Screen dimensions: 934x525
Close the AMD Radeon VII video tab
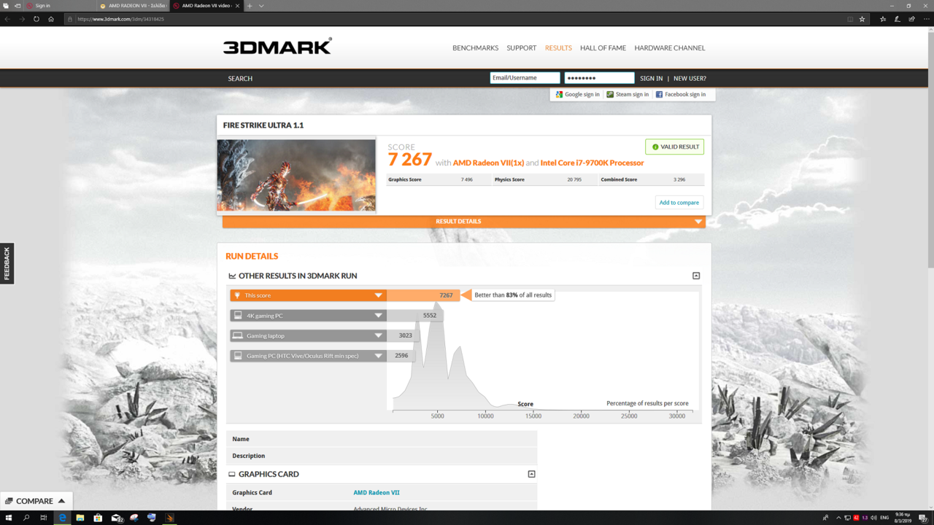point(237,6)
